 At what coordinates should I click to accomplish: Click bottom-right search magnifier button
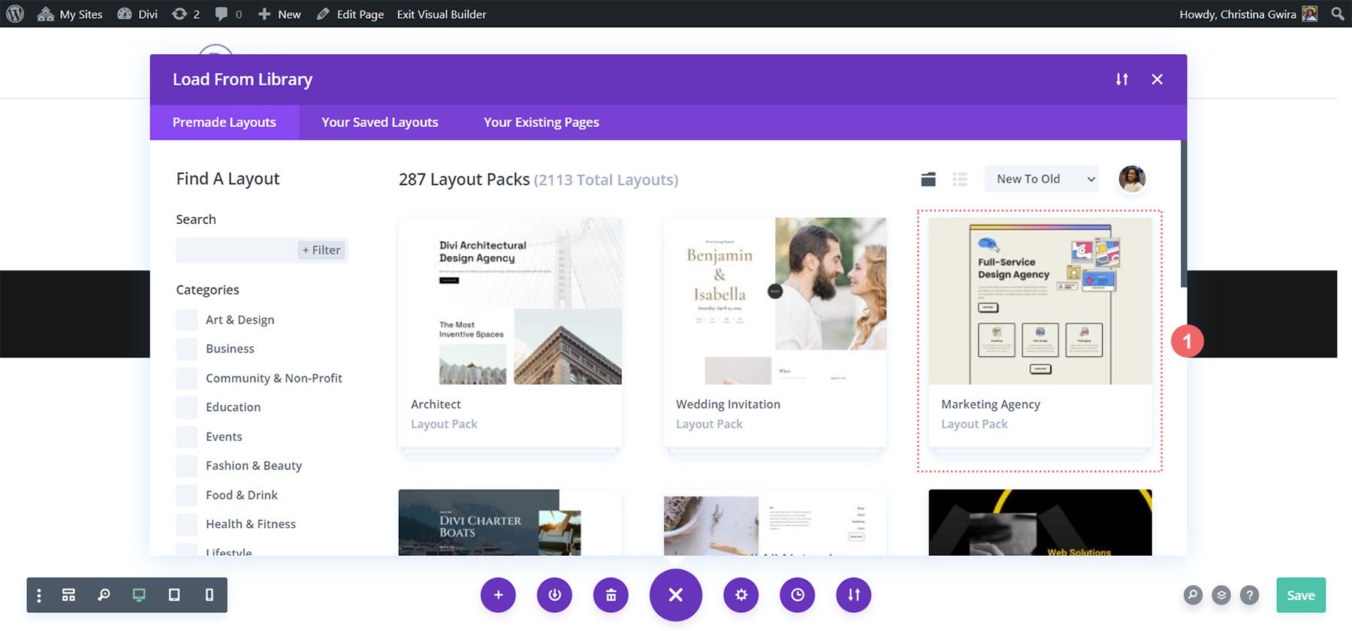[1193, 595]
